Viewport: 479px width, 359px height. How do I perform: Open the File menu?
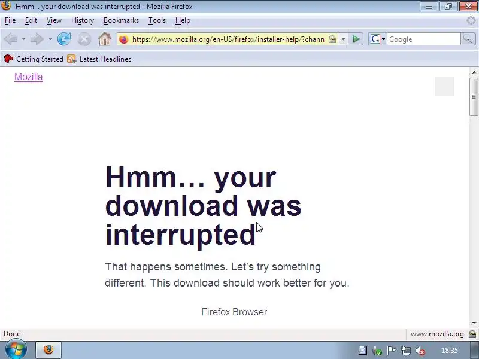pos(10,20)
